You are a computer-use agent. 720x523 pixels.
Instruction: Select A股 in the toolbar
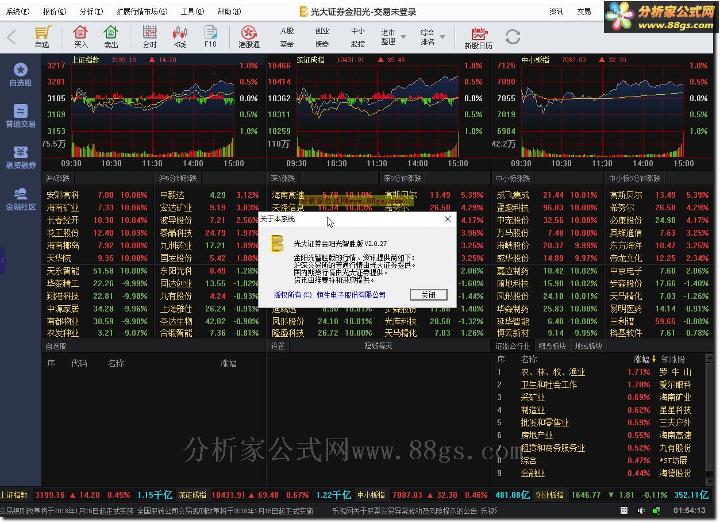(x=287, y=31)
